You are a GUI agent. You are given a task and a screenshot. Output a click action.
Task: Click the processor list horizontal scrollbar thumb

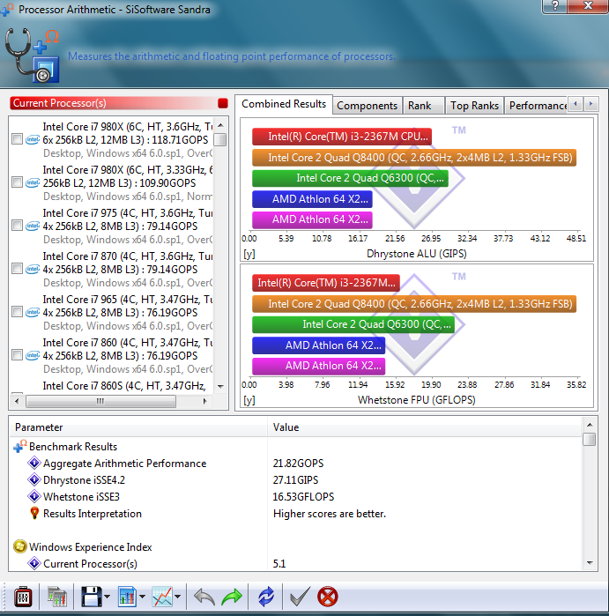point(100,402)
